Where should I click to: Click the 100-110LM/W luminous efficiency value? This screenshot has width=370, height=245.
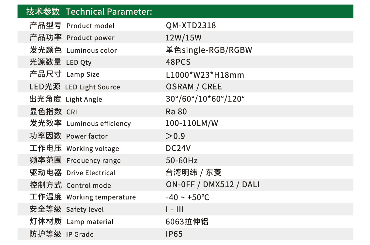[x=192, y=124]
